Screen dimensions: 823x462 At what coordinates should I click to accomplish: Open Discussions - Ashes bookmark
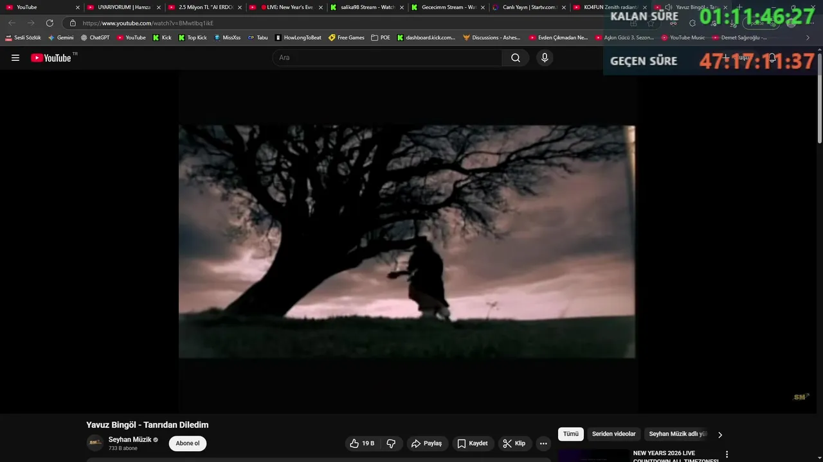click(492, 38)
